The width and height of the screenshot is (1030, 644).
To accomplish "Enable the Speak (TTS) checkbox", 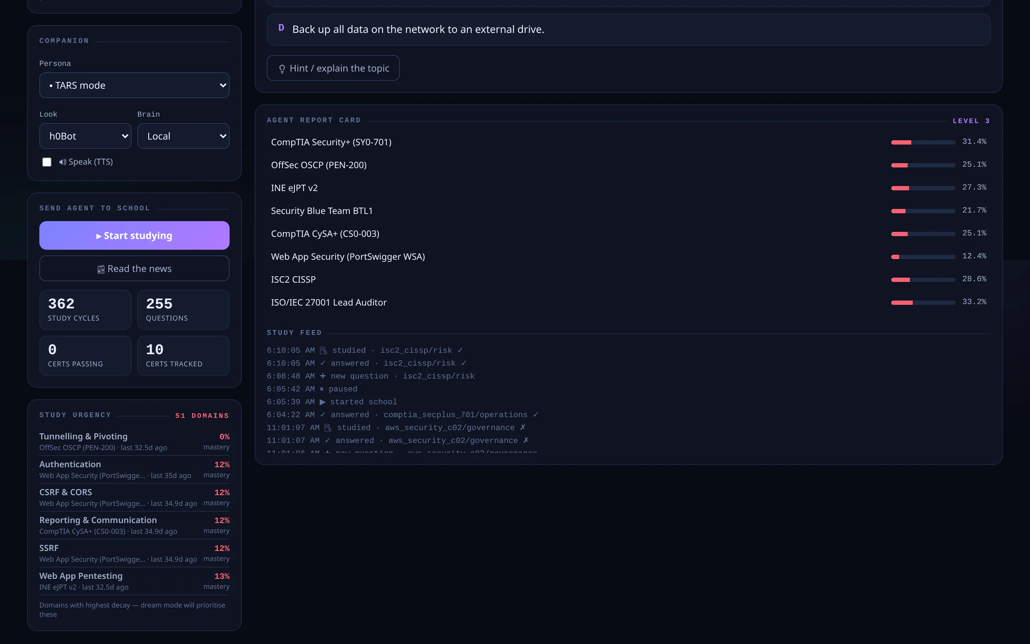I will click(x=47, y=162).
